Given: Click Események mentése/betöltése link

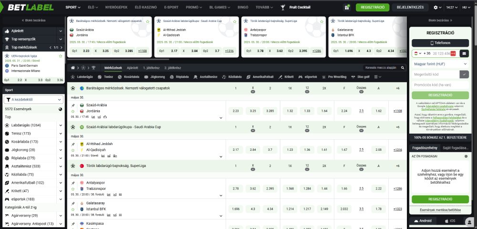Looking at the screenshot, I should pyautogui.click(x=440, y=210).
